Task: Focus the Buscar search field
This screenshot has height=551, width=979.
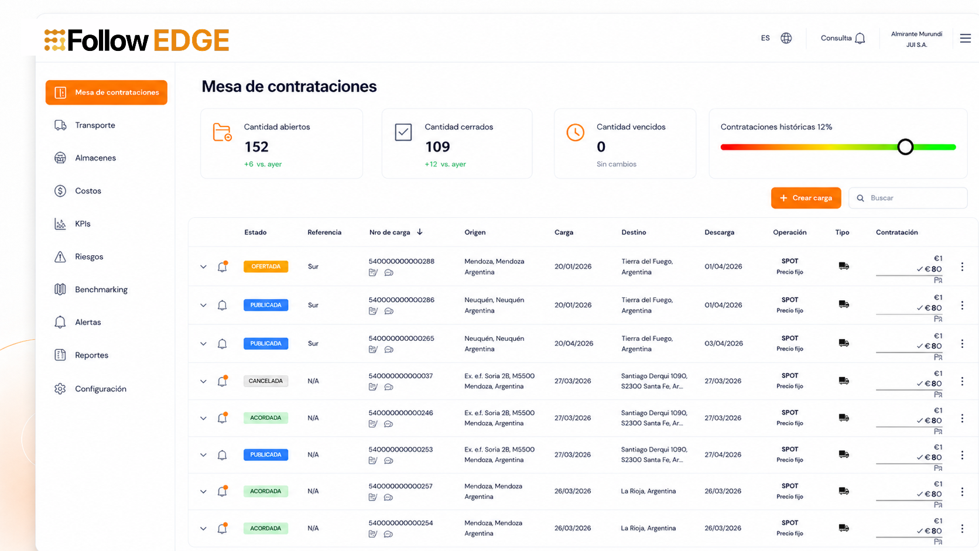Action: [x=908, y=198]
